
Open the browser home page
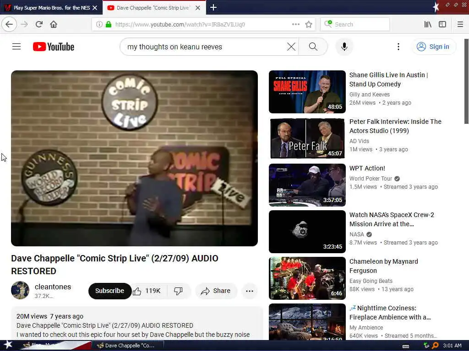click(x=54, y=24)
